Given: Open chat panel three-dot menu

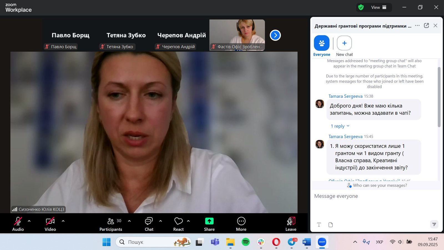Looking at the screenshot, I should coord(417,26).
